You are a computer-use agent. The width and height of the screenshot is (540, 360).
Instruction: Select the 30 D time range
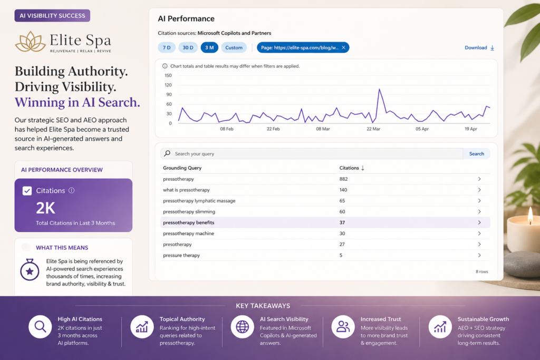click(188, 47)
